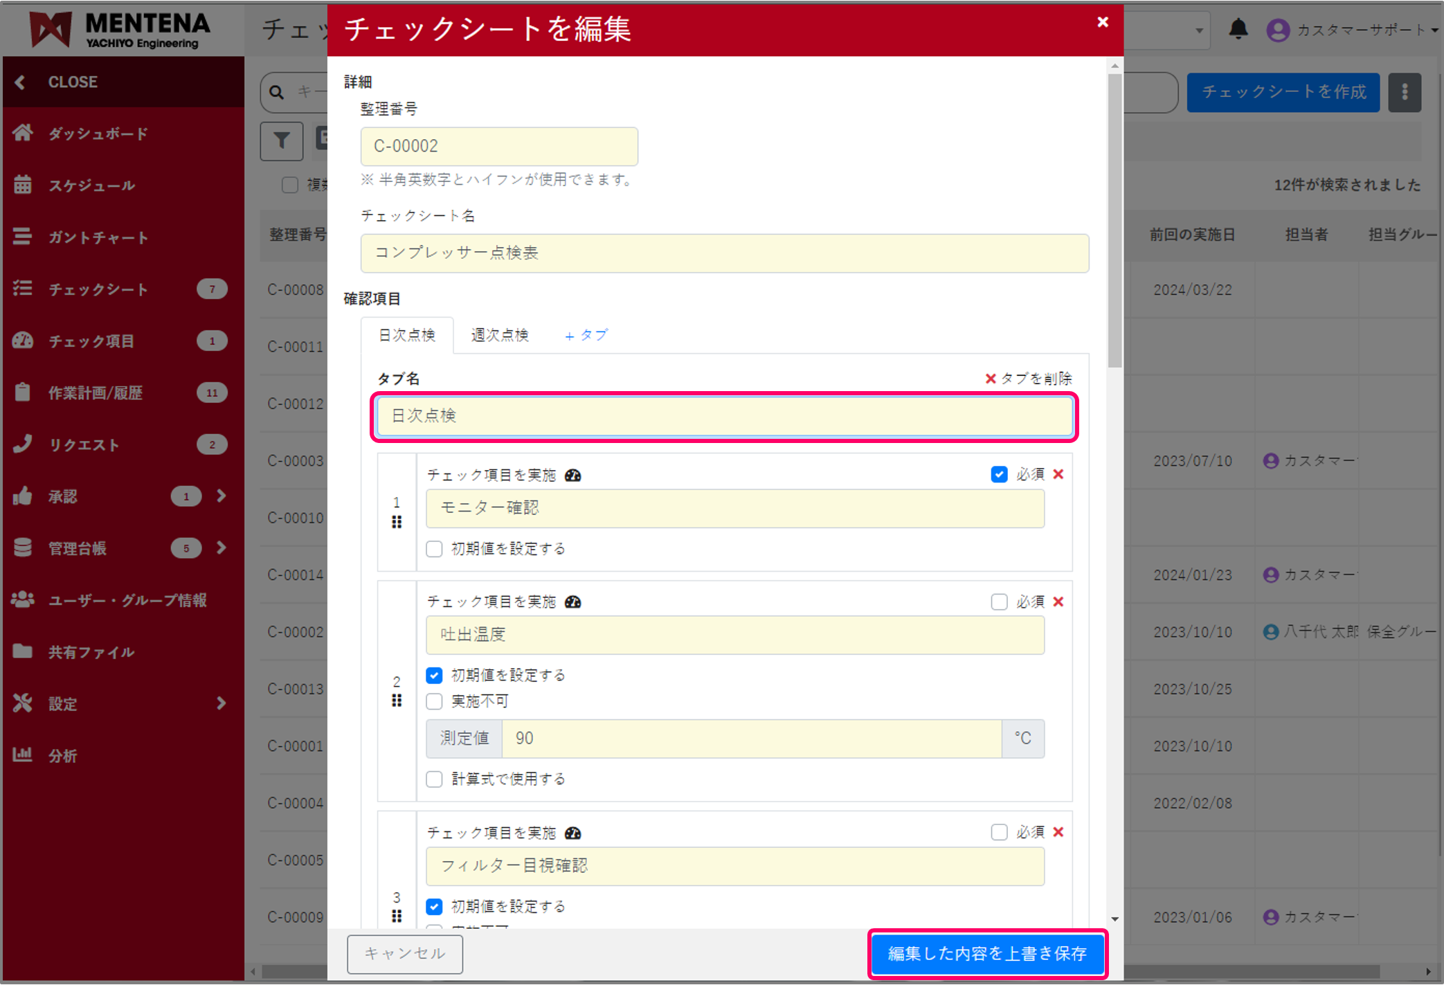Click +タブ to add a new tab
Screen dimensions: 1444x985
tap(586, 335)
